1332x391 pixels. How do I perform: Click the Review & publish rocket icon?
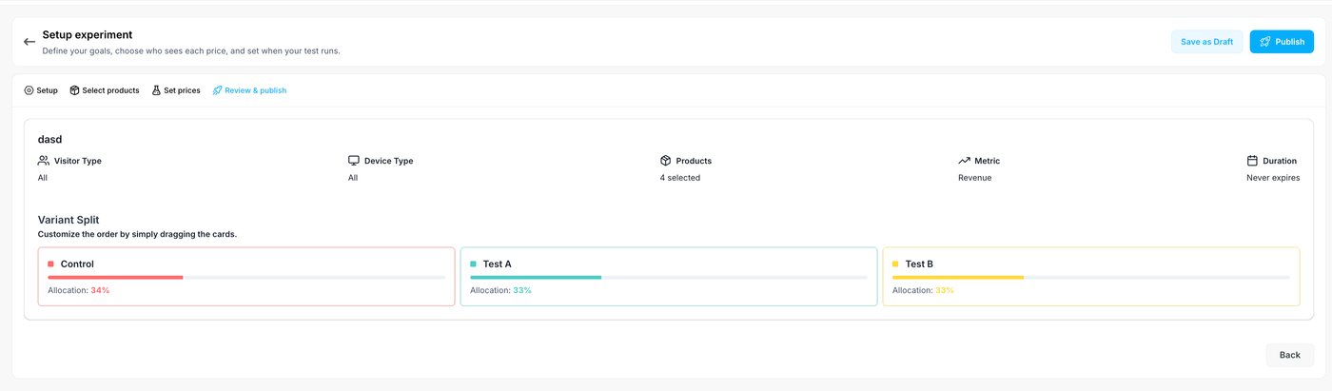point(217,90)
